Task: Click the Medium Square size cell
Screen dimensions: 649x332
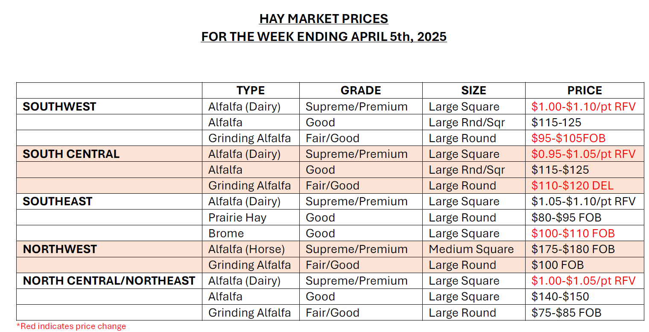Action: tap(471, 249)
